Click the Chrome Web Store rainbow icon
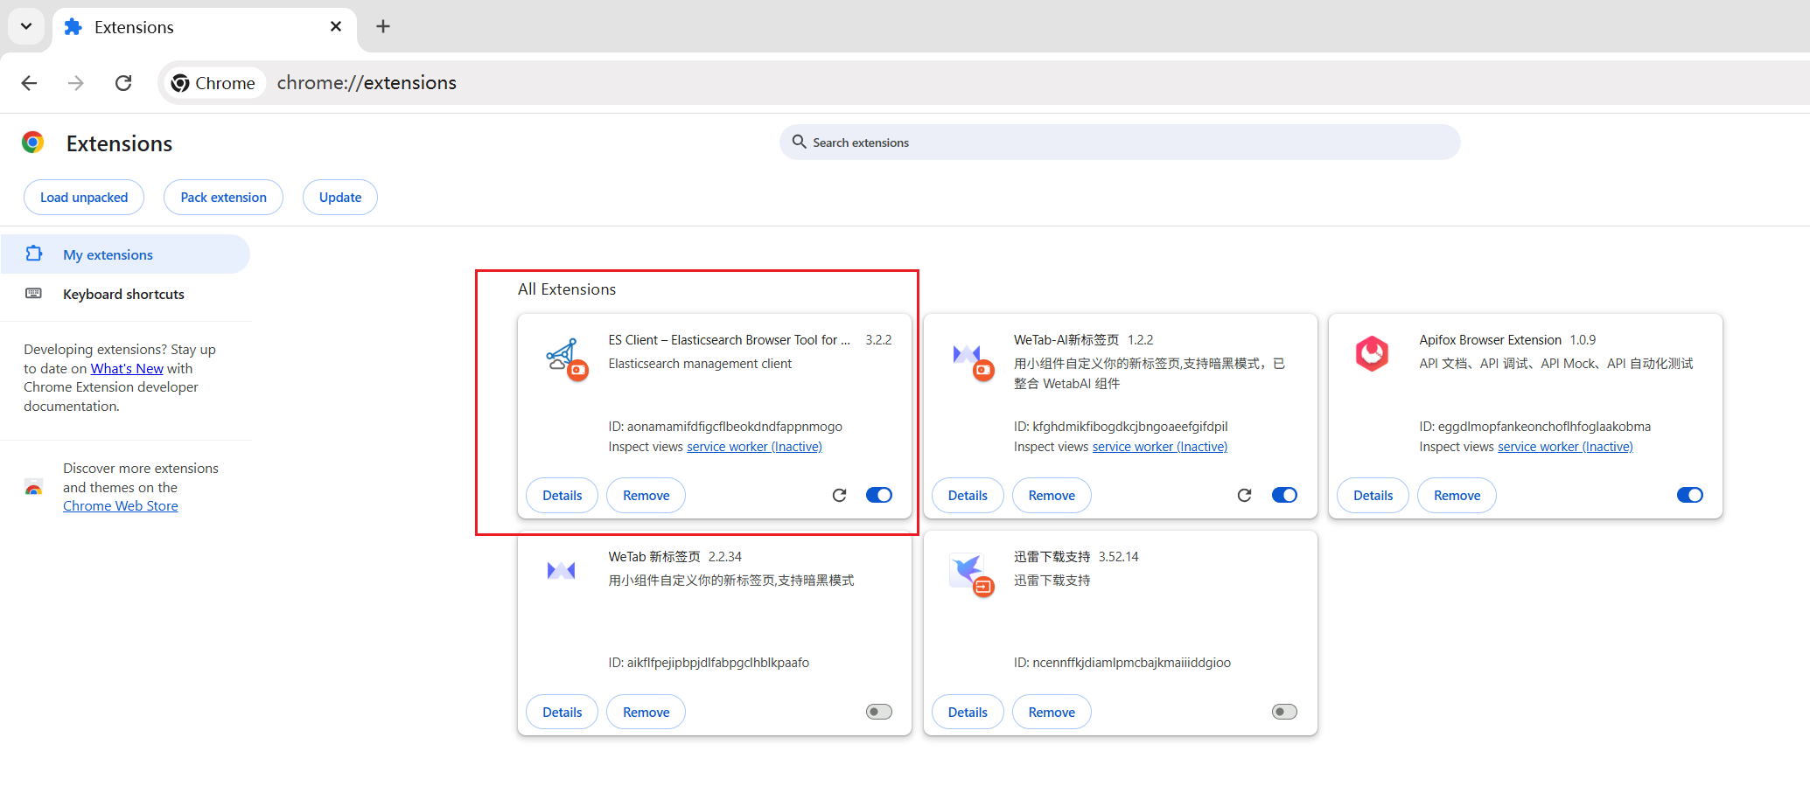The image size is (1810, 793). point(33,488)
